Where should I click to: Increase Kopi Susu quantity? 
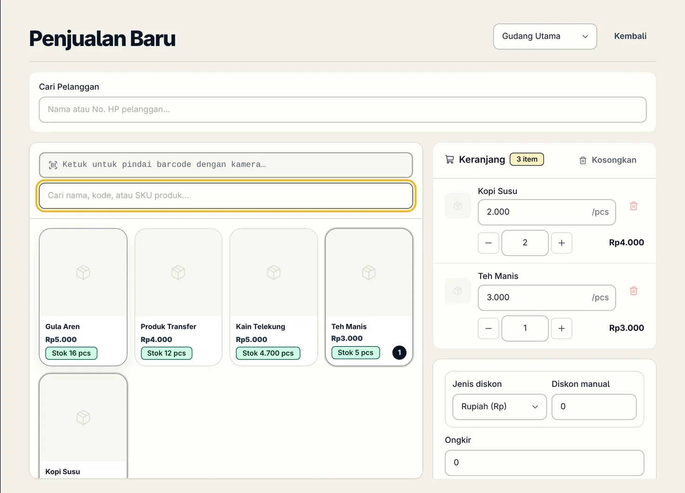[562, 243]
